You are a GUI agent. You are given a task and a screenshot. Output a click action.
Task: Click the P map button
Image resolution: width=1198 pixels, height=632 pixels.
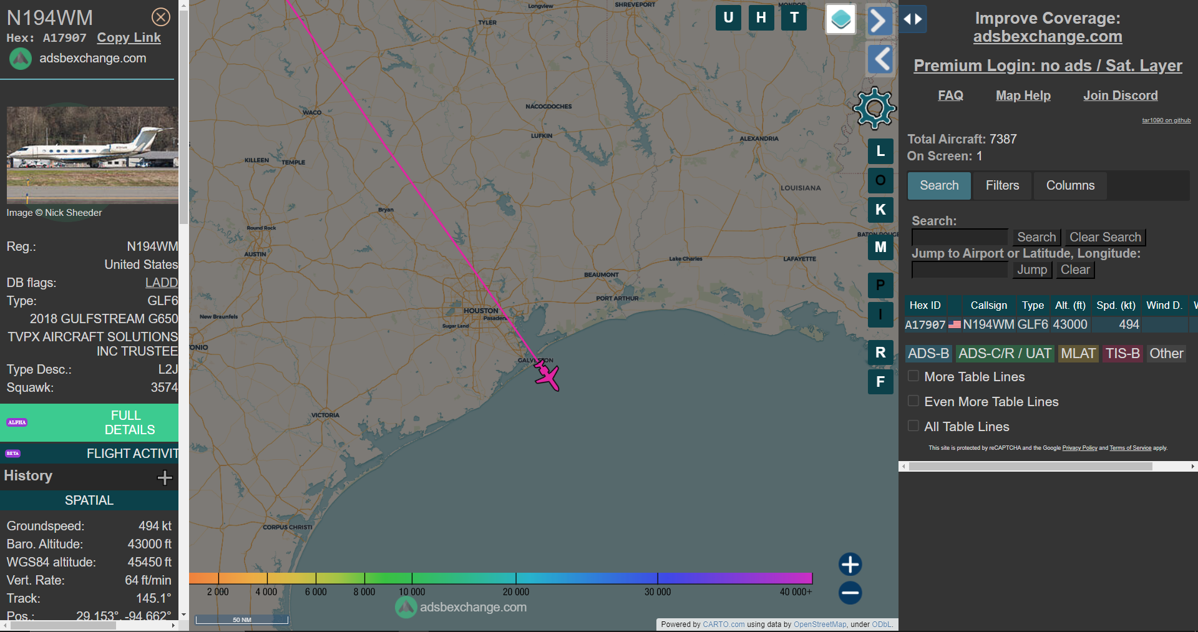pos(880,285)
